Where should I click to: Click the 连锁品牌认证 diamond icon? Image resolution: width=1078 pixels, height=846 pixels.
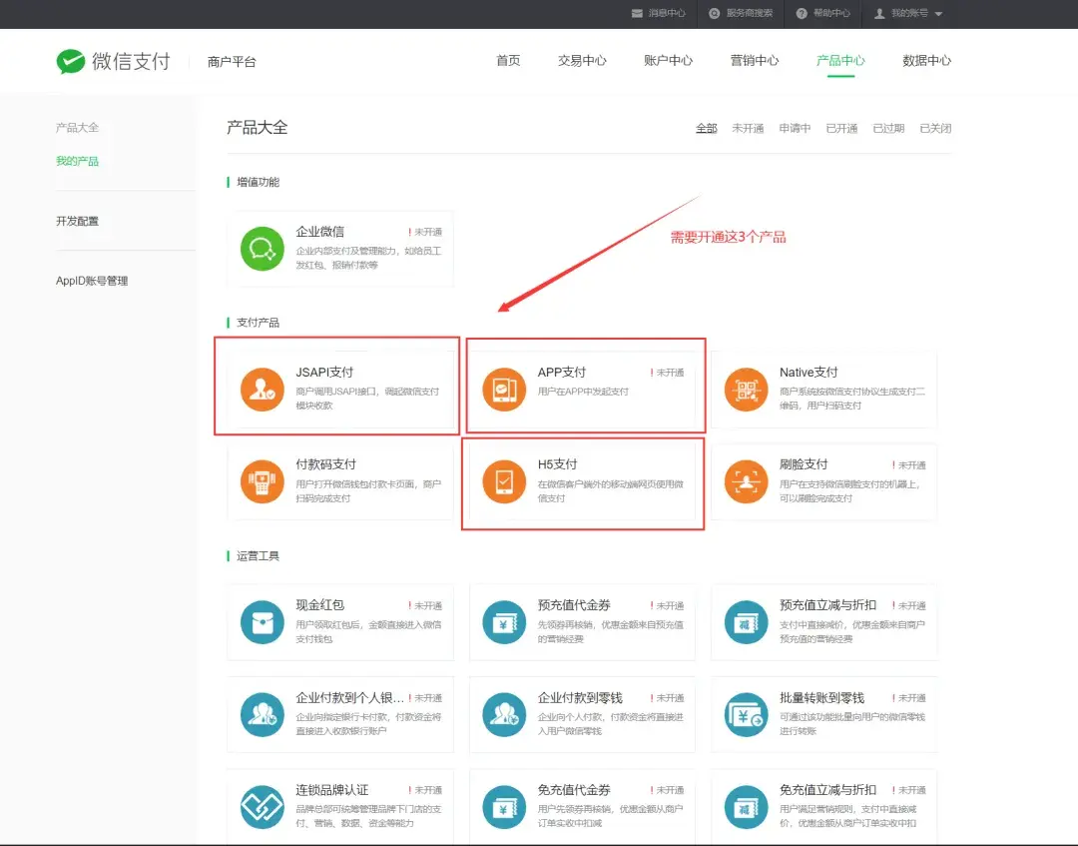[262, 805]
